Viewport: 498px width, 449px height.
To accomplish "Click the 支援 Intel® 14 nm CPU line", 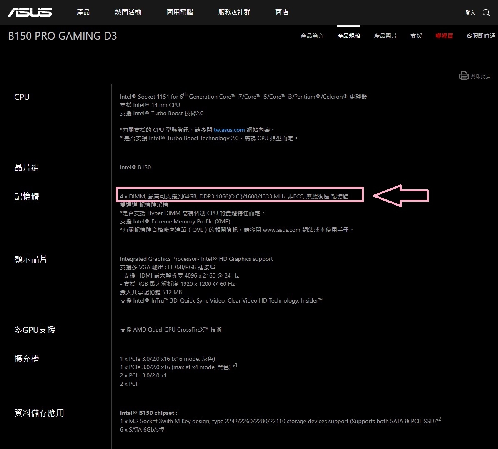I will (x=150, y=105).
